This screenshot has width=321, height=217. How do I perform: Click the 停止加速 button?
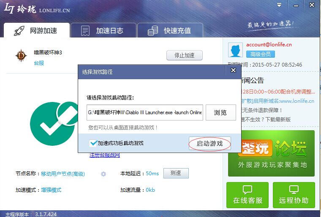coord(184,55)
